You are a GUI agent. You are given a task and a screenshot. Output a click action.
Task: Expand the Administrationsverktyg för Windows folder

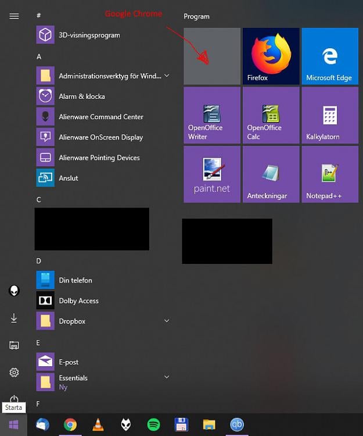point(167,76)
